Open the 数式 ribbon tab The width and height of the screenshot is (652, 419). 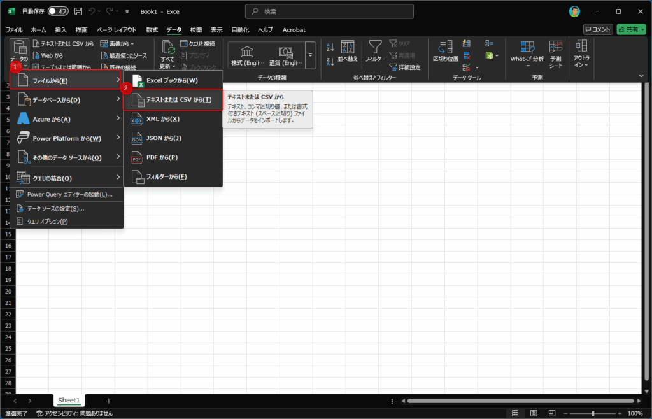152,30
